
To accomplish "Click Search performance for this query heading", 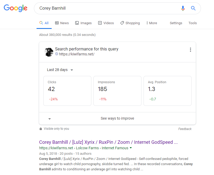I will pos(87,49).
